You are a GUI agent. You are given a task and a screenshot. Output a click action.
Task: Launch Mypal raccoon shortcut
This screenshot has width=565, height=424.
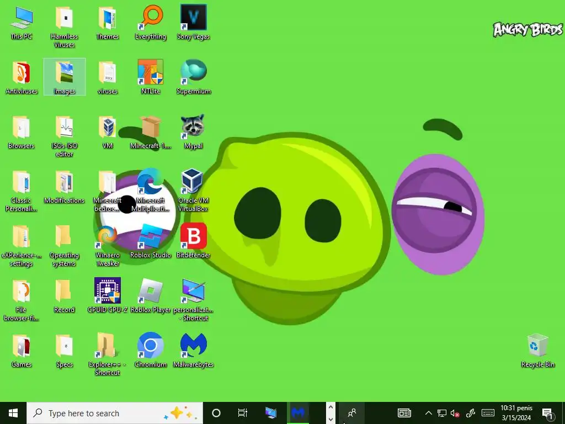coord(194,132)
